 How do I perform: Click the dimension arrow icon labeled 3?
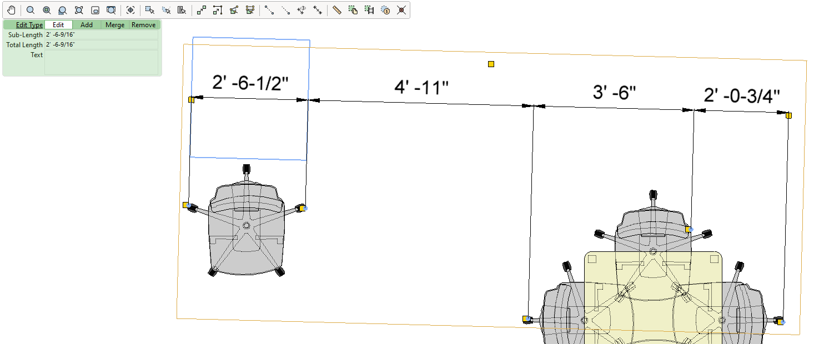302,10
